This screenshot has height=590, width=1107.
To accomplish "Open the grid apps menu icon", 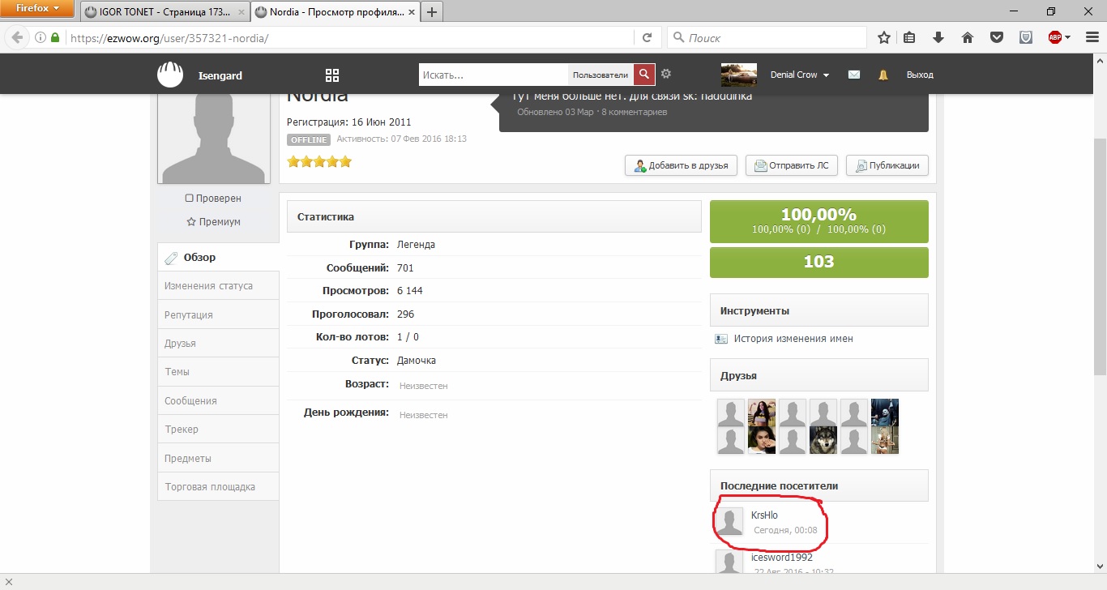I will click(332, 75).
